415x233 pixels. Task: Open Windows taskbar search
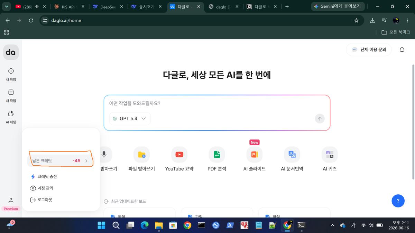point(116,225)
